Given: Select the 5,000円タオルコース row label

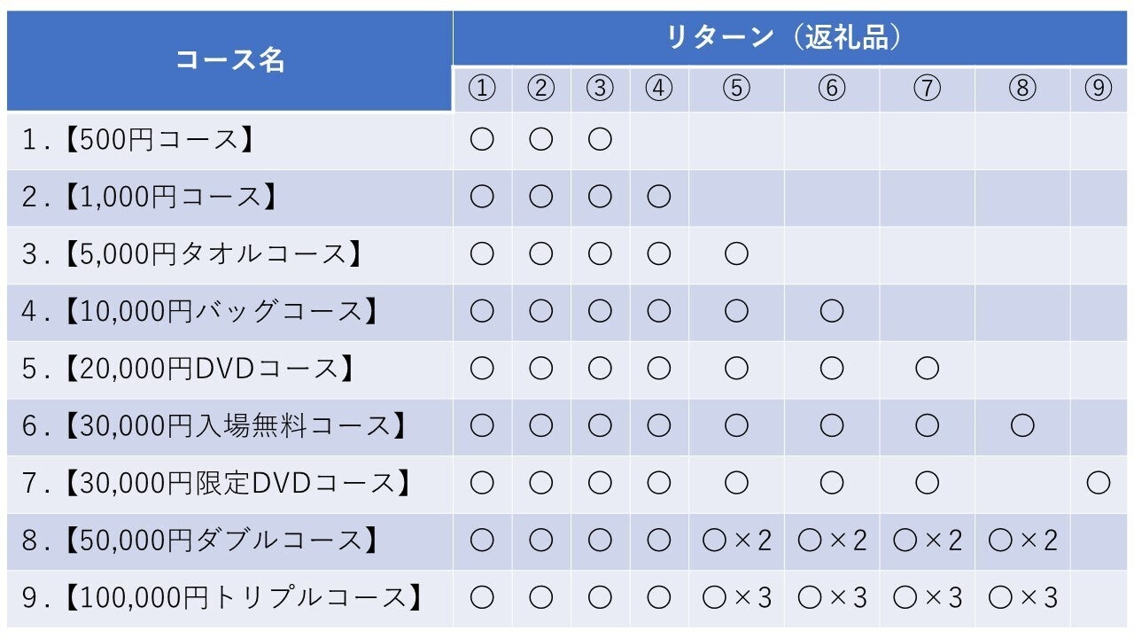Looking at the screenshot, I should coord(193,254).
